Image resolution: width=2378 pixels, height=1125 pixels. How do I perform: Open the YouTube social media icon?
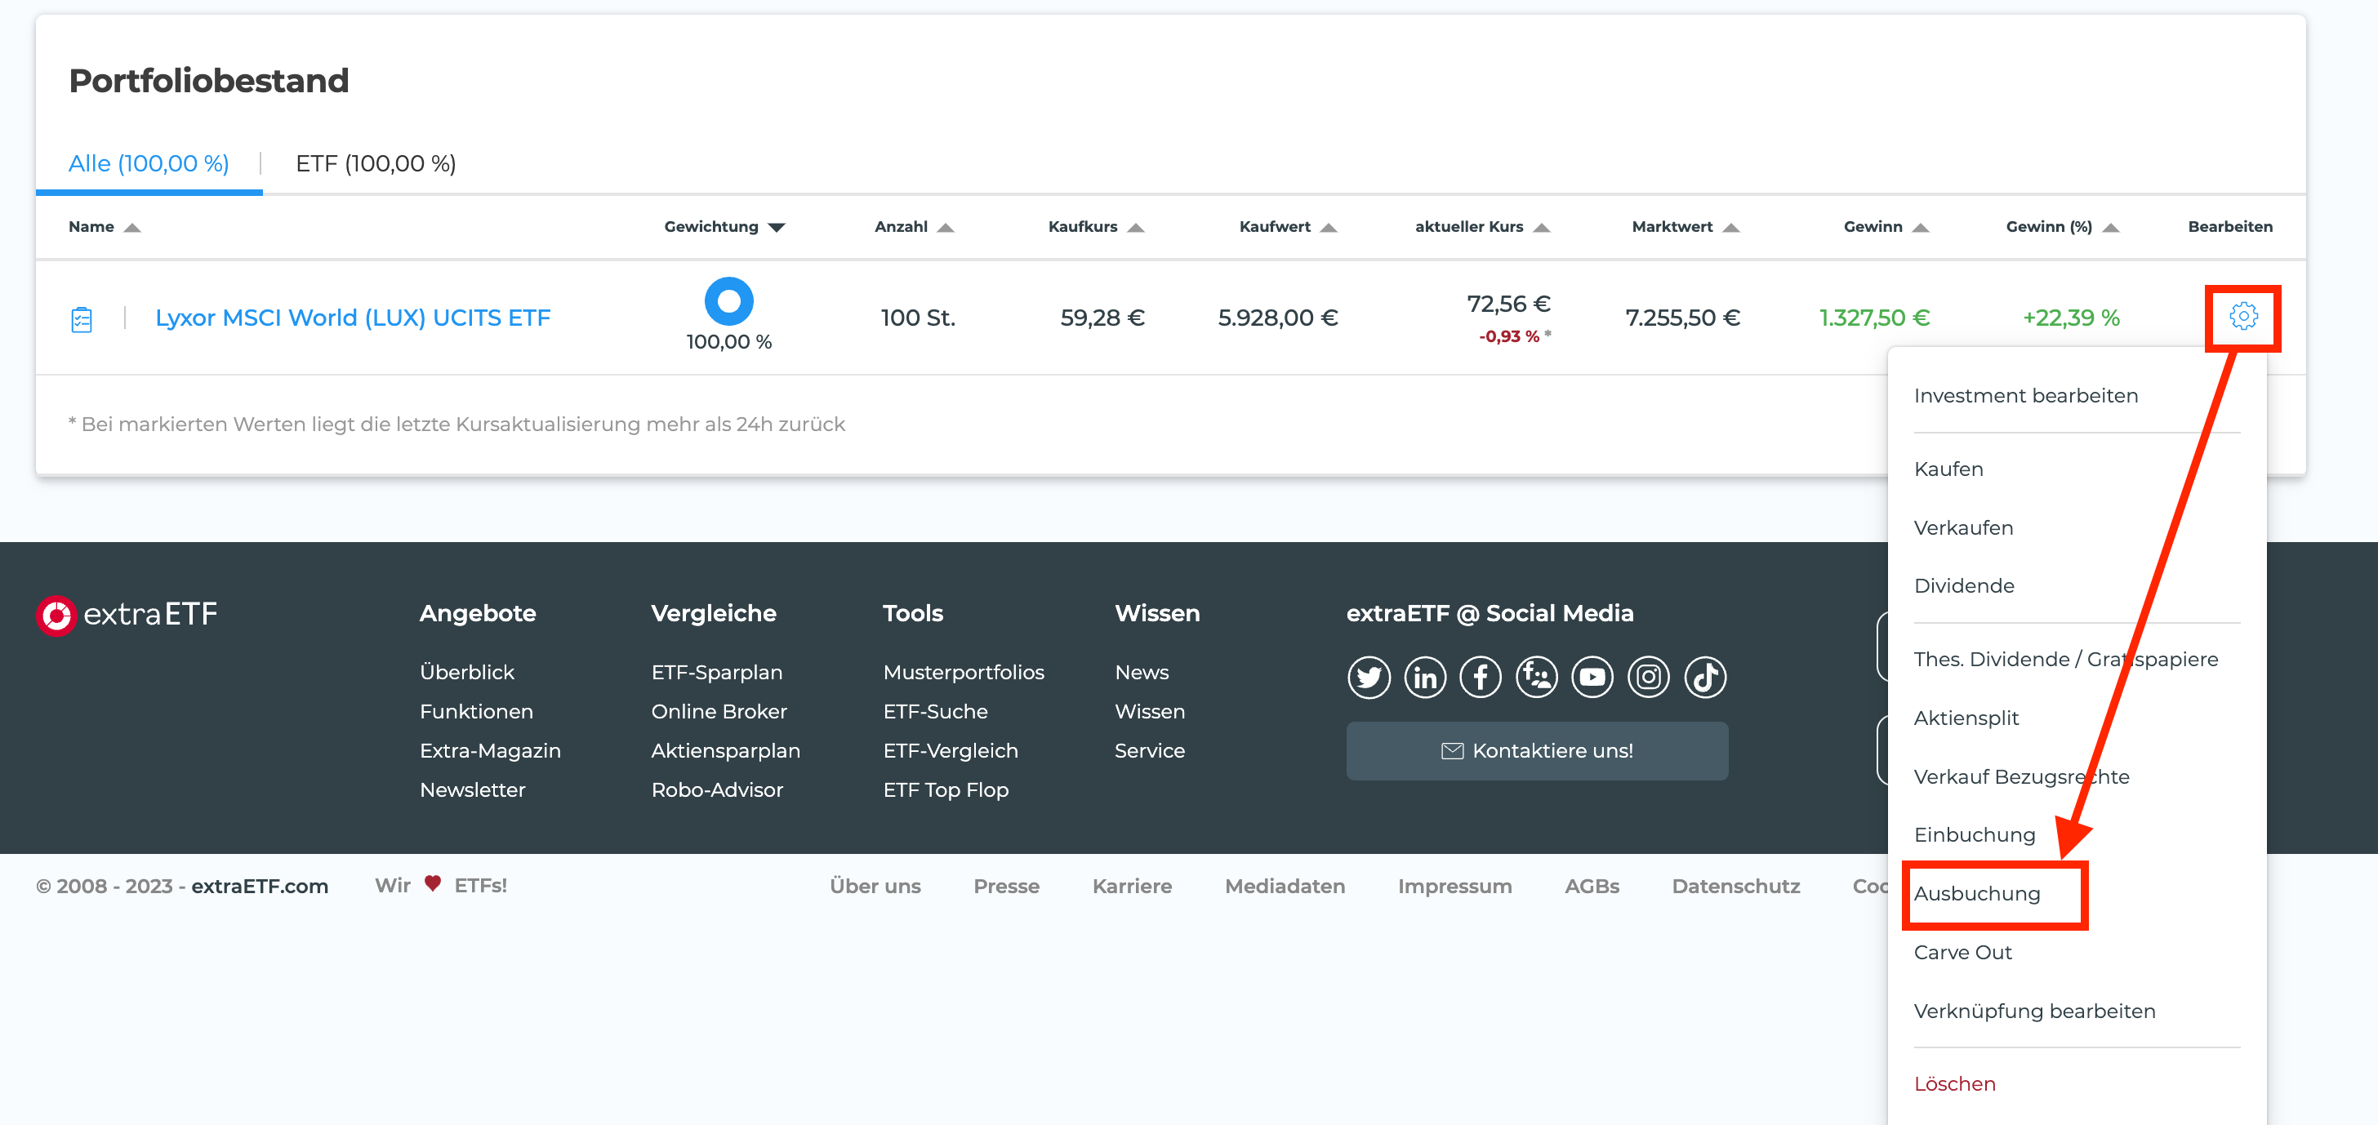(x=1592, y=678)
